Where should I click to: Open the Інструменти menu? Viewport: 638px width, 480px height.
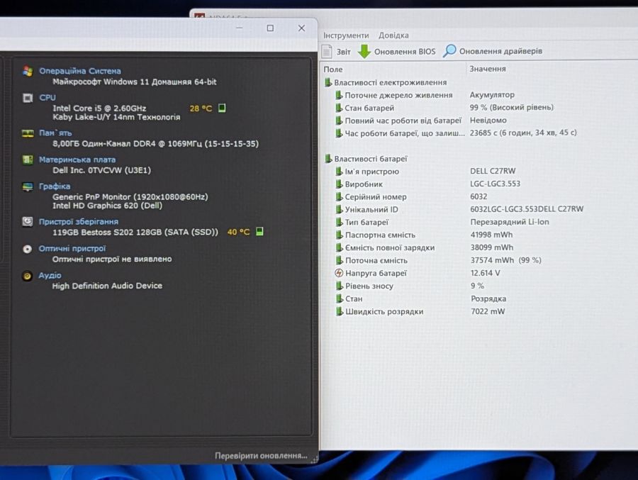pyautogui.click(x=346, y=35)
